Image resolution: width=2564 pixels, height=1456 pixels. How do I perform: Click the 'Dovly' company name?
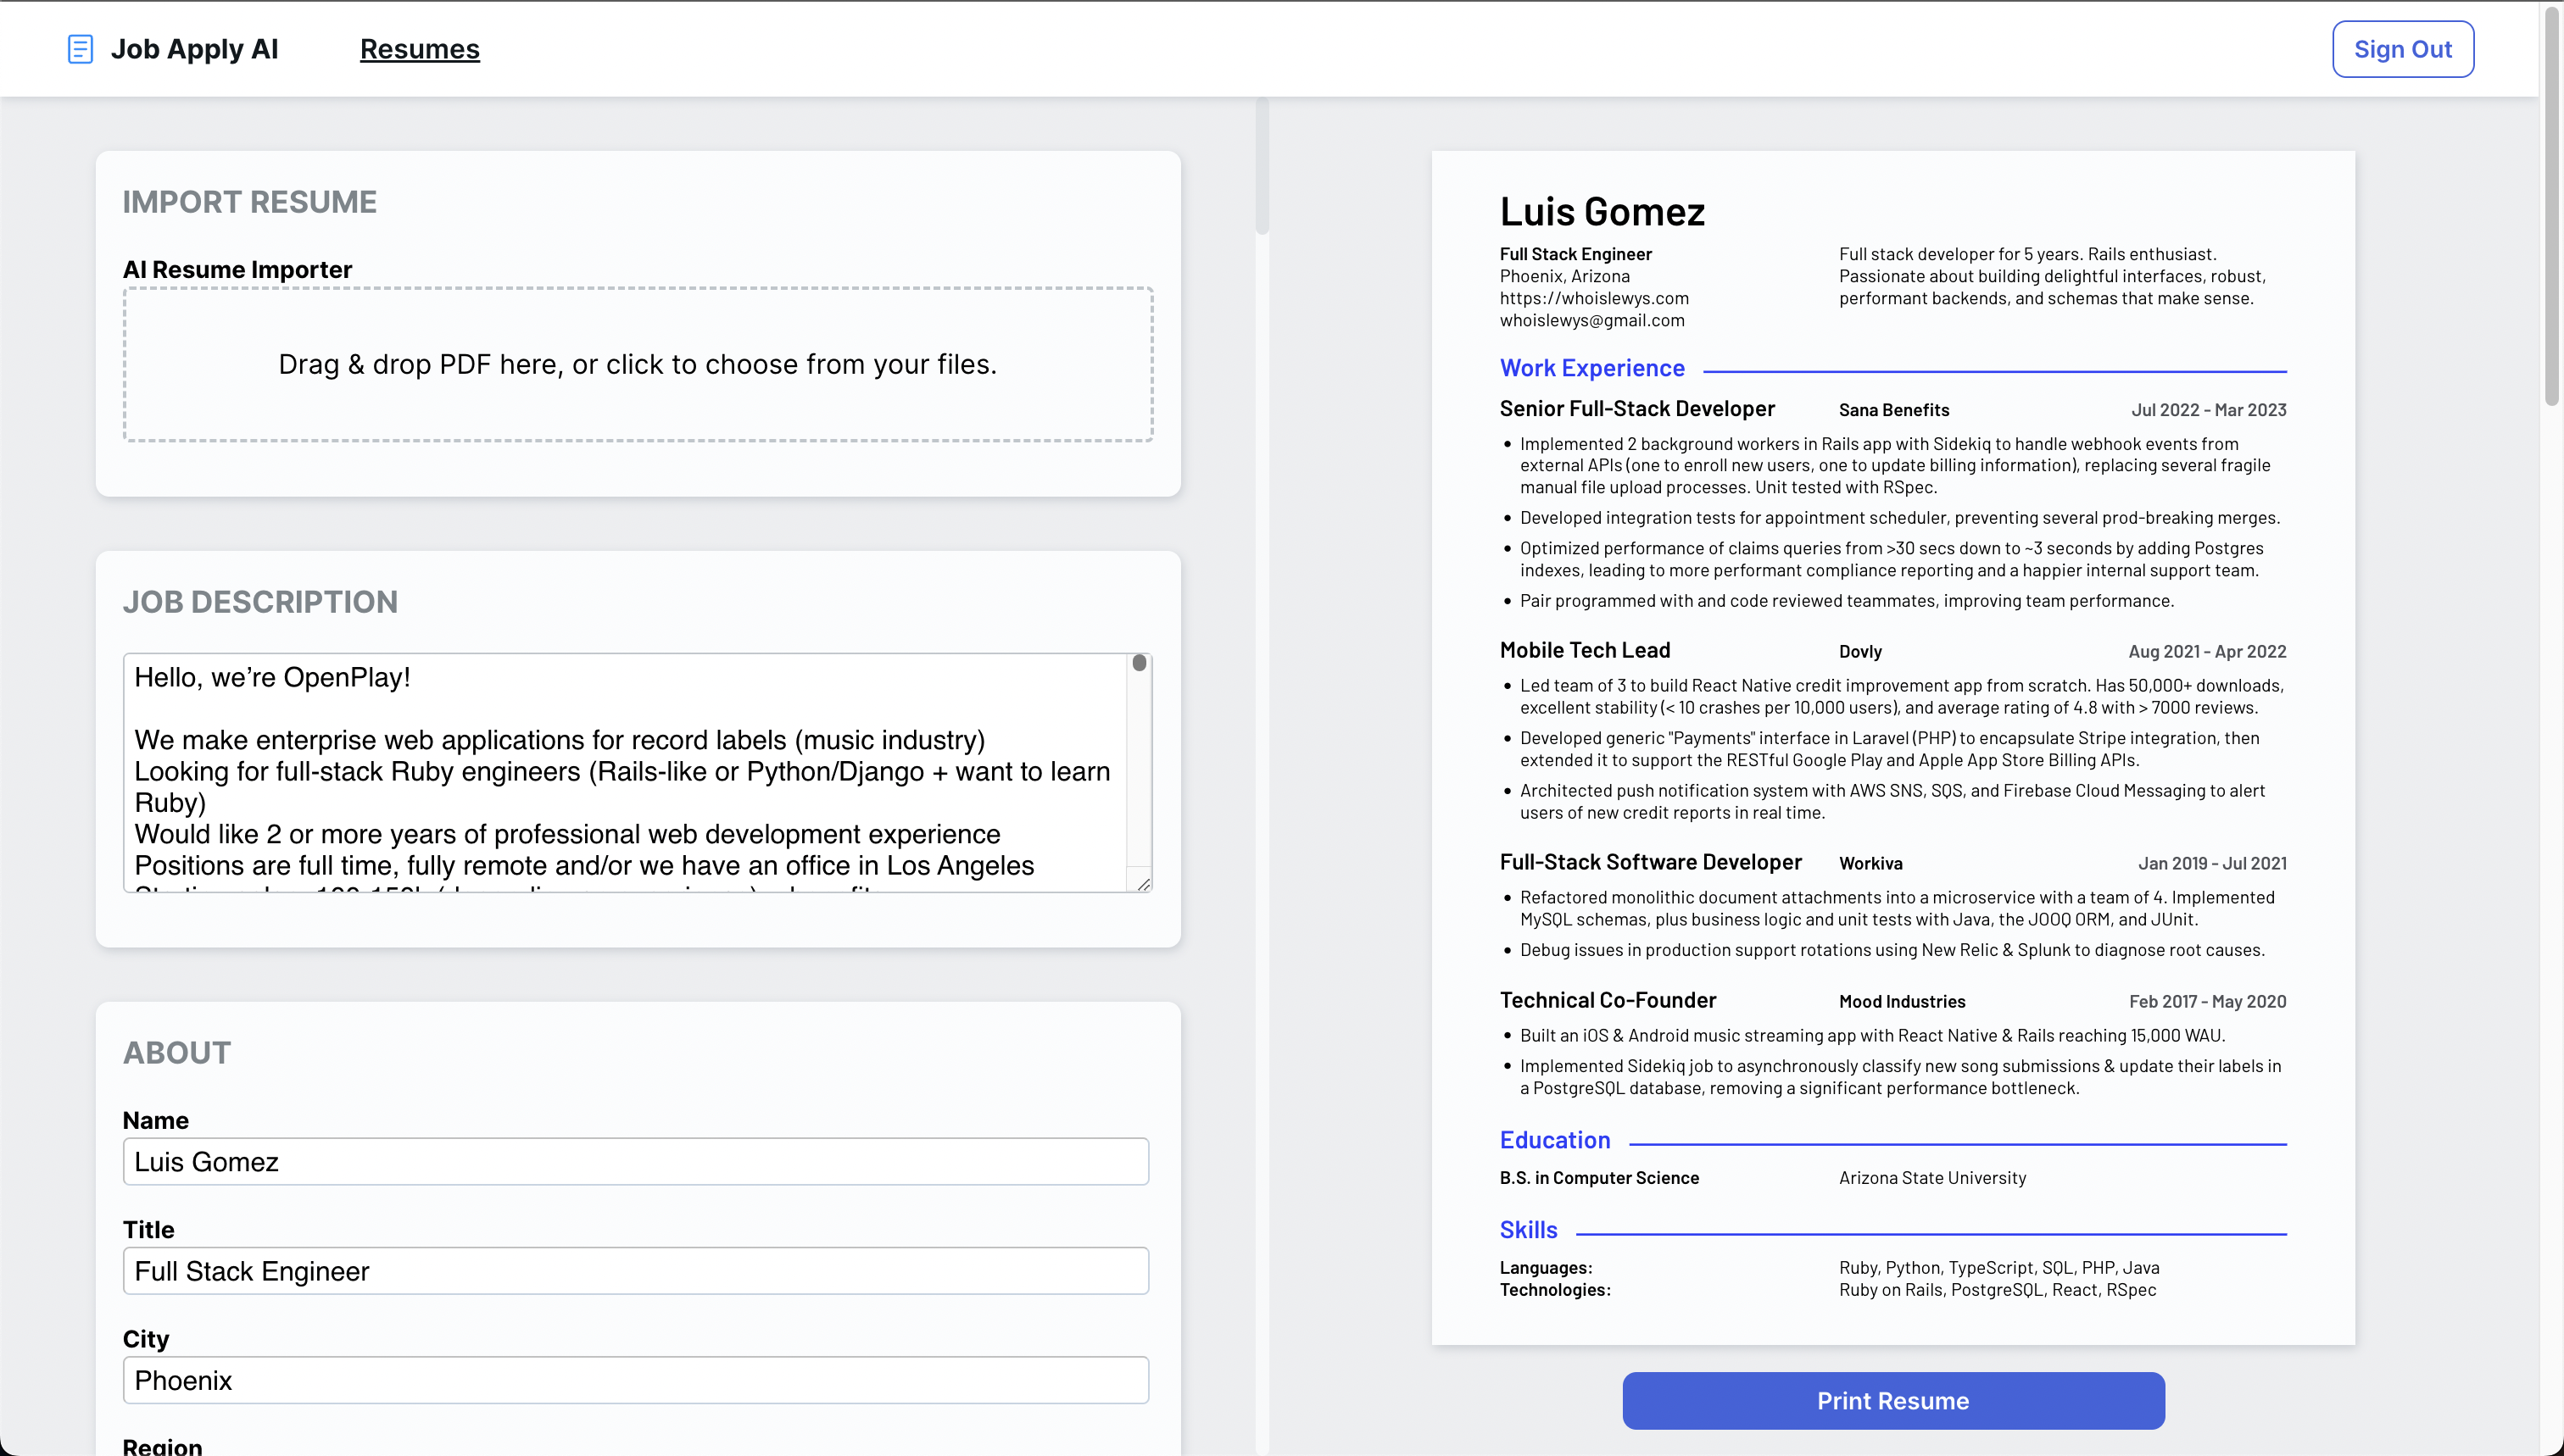pos(1859,652)
